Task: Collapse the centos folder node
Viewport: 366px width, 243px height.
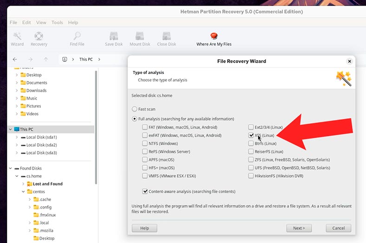Action: coord(23,191)
